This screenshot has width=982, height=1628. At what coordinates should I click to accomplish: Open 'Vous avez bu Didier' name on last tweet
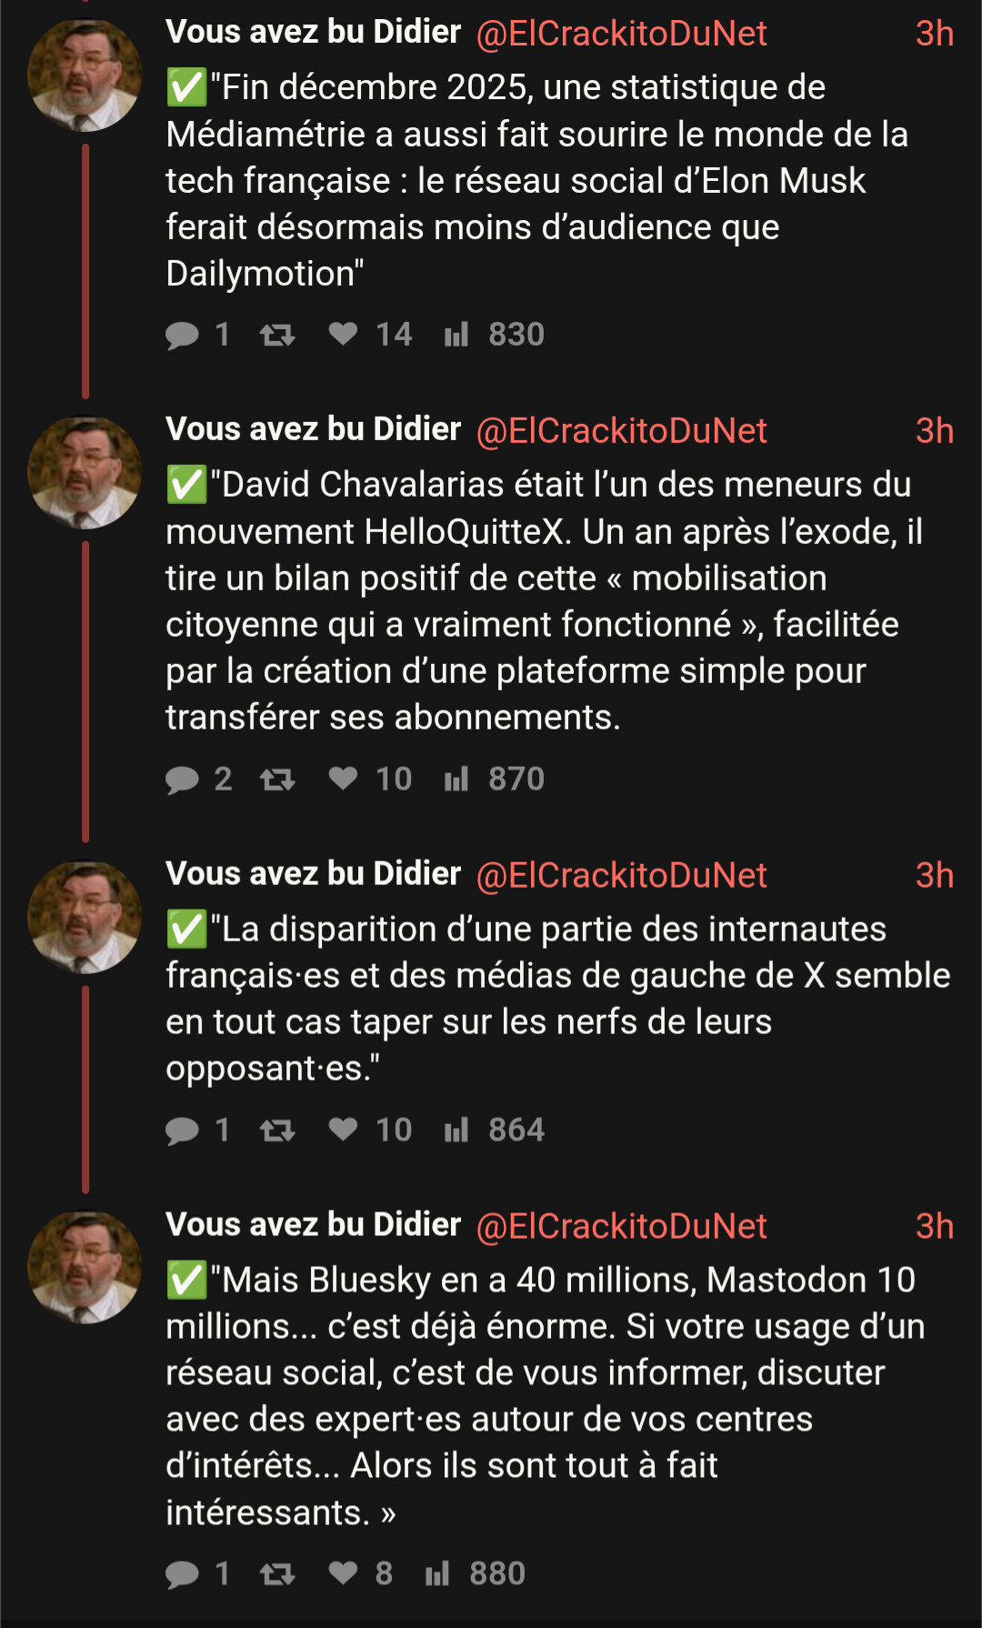pos(313,1226)
